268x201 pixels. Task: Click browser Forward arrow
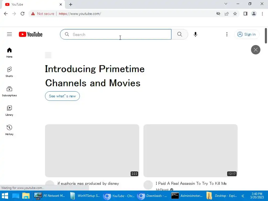[14, 14]
